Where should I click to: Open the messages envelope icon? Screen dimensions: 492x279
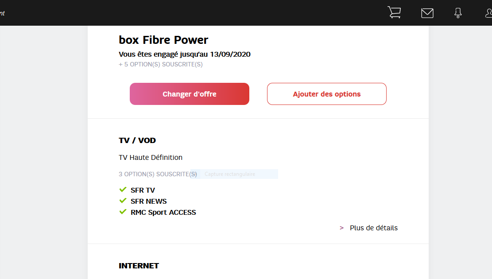coord(427,13)
